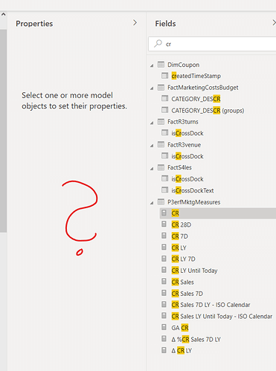This screenshot has height=371, width=276.
Task: Click the calculator icon of CR 28D
Action: [164, 224]
